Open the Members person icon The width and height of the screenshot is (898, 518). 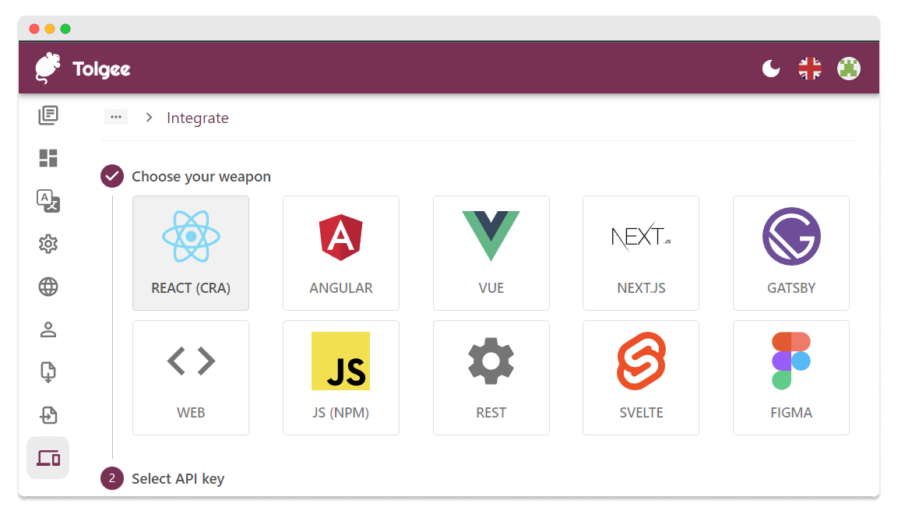[48, 329]
